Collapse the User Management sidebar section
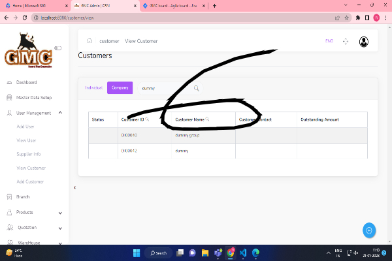The width and height of the screenshot is (392, 261). click(x=60, y=113)
